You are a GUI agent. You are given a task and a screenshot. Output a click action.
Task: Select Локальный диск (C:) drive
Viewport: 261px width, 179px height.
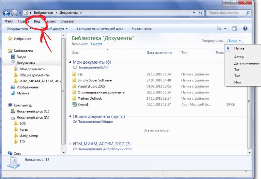(x=32, y=111)
